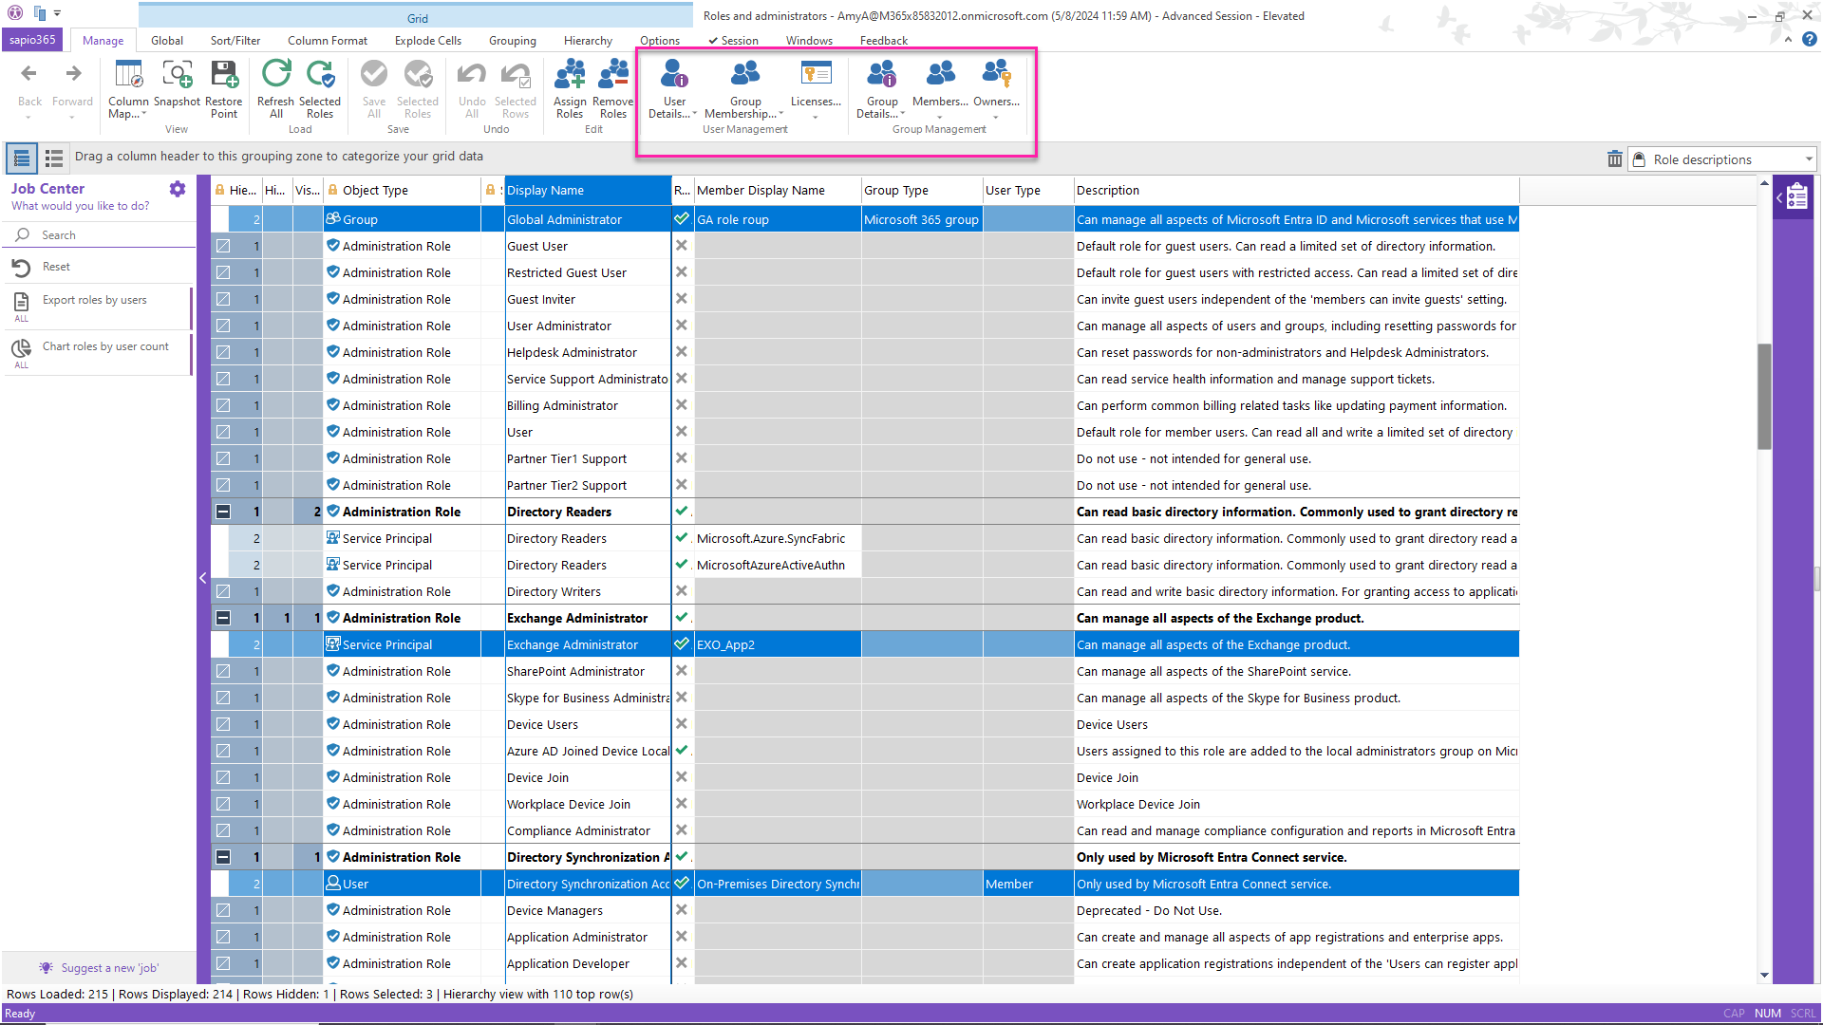Toggle checkbox on SharePoint Administrator row
Screen dimensions: 1823x1025
[x=223, y=671]
